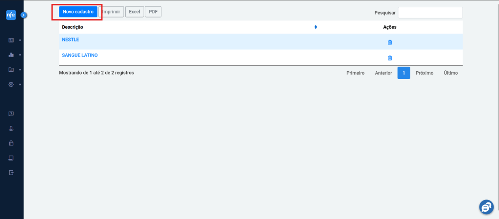Click the nfe logo icon

tap(11, 15)
